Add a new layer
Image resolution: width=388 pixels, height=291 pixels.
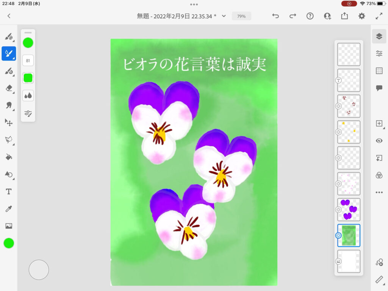click(379, 124)
